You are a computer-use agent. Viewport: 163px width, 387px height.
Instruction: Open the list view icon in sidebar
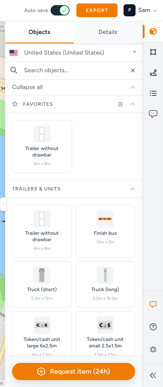(x=153, y=93)
